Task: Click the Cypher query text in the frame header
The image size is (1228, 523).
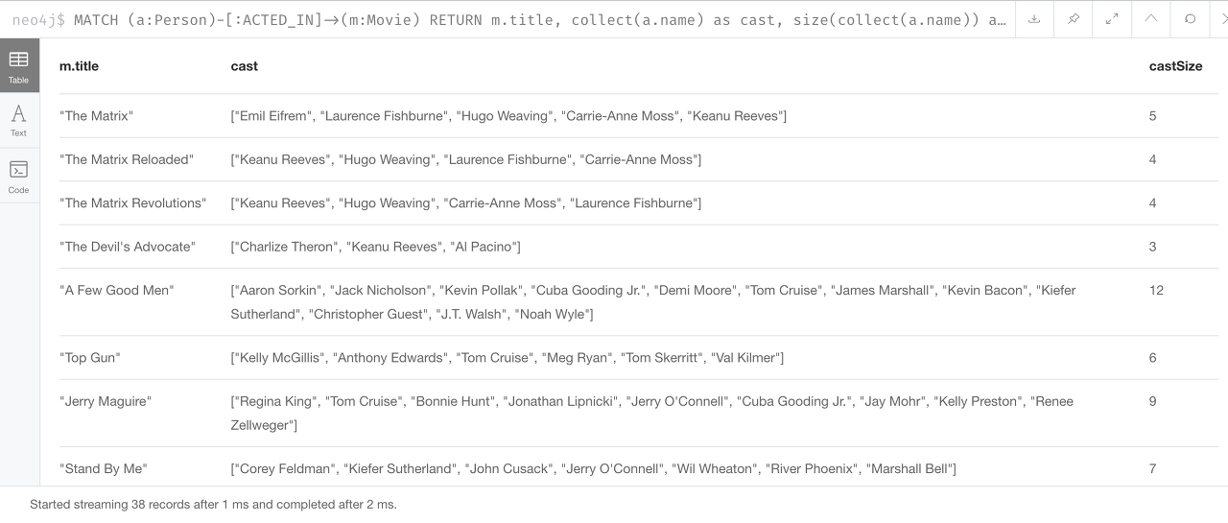Action: 539,19
